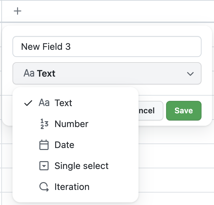
Task: Select the Single select field type
Action: point(81,166)
